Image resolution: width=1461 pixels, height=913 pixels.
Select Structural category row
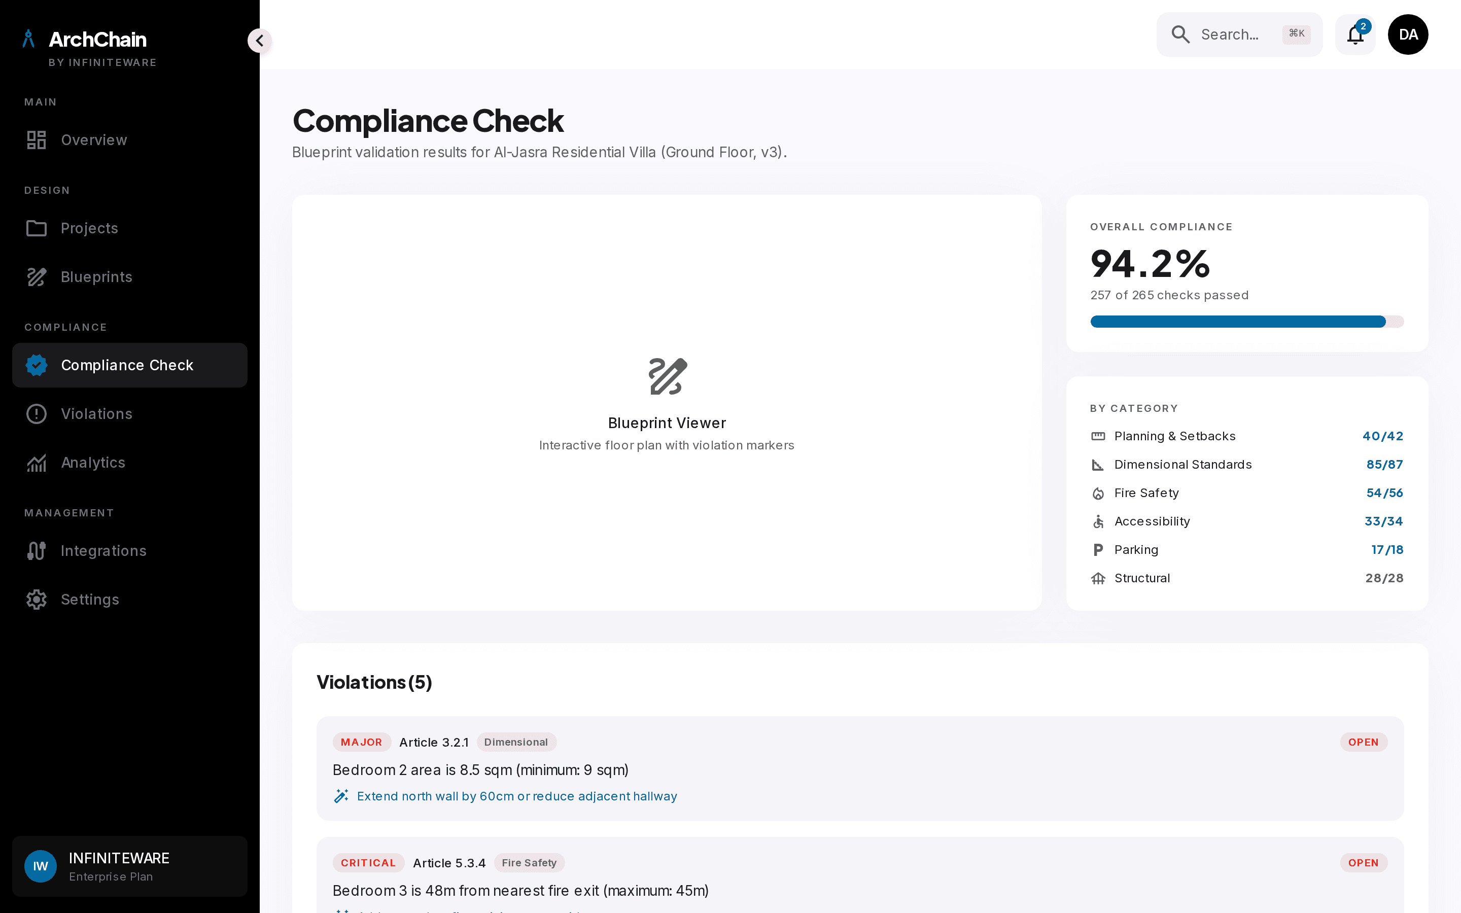(x=1247, y=578)
